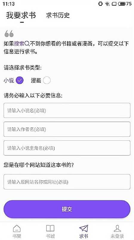Tap the screen-cast icon in status bar
This screenshot has height=240, width=134.
click(114, 4)
